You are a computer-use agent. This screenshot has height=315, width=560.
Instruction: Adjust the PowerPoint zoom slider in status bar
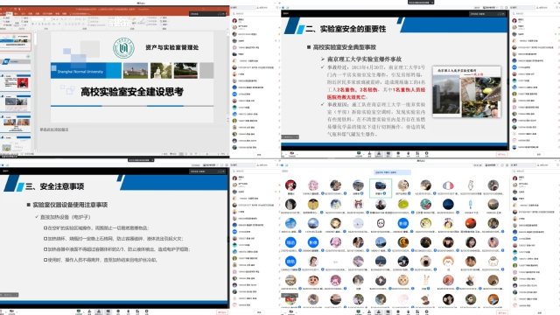pyautogui.click(x=207, y=154)
